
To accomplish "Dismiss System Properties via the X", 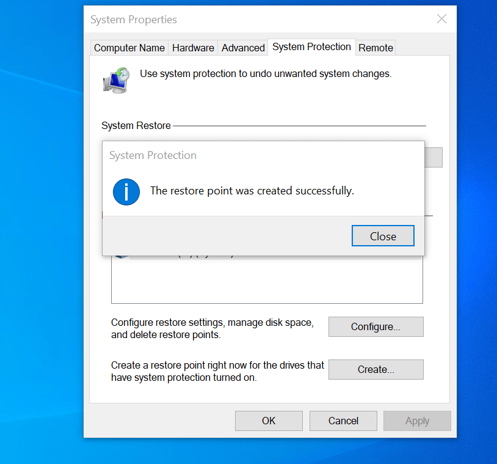I will pyautogui.click(x=441, y=19).
